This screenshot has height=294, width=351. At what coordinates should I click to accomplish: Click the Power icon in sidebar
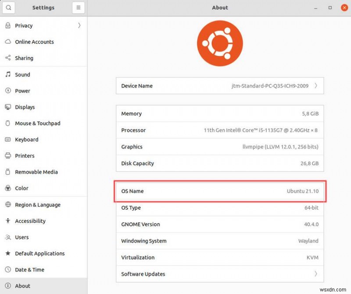pyautogui.click(x=8, y=91)
